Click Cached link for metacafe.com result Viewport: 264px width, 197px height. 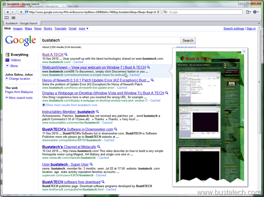(104, 158)
